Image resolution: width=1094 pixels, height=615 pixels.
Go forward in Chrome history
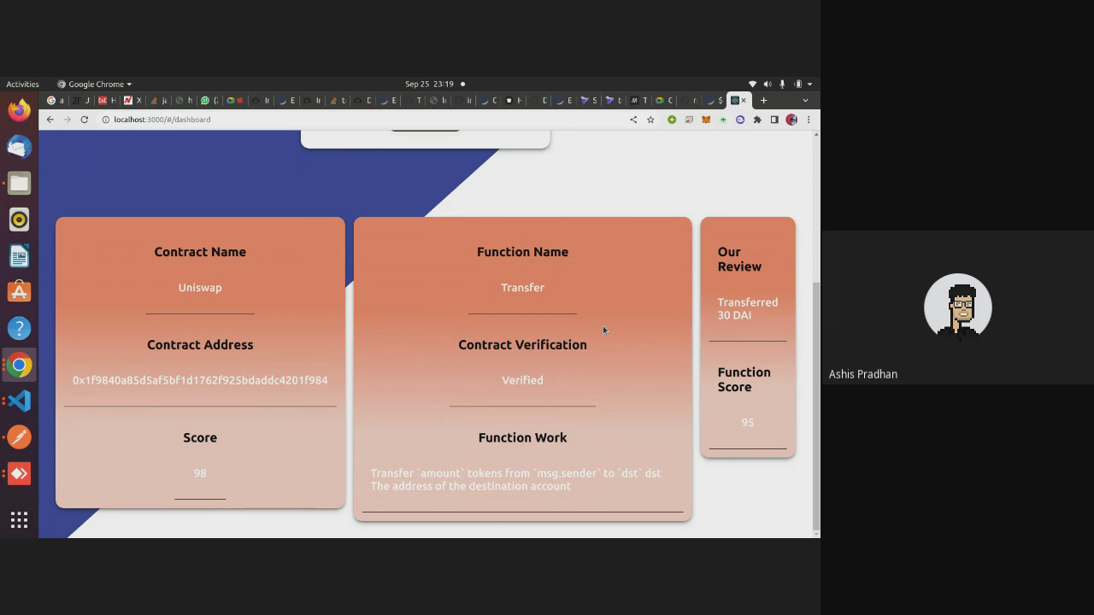click(68, 120)
